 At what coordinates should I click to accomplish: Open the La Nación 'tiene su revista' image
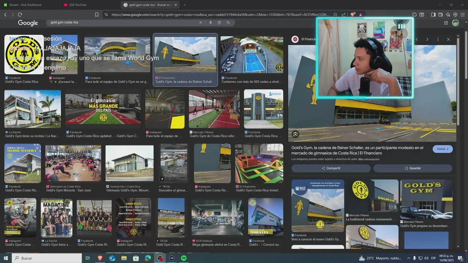pos(33,109)
